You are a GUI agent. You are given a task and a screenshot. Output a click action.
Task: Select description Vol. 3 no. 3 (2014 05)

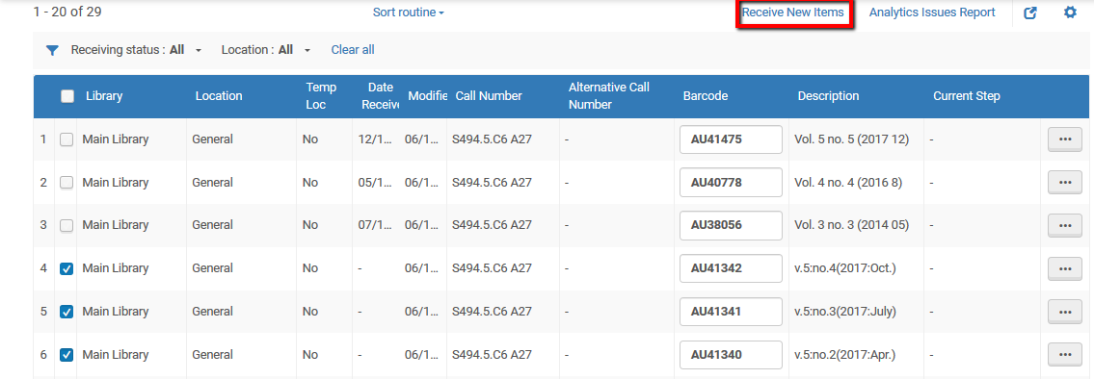tap(851, 225)
